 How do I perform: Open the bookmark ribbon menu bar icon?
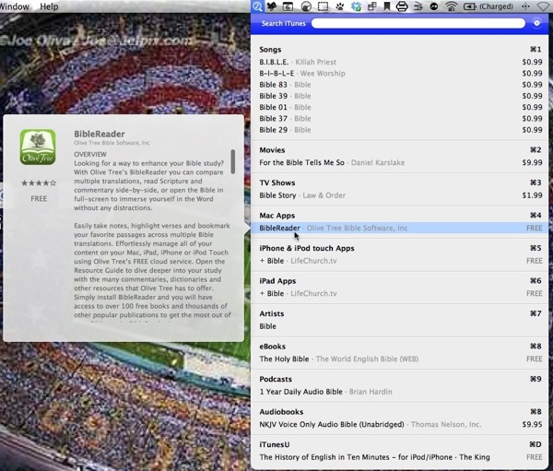pos(387,6)
